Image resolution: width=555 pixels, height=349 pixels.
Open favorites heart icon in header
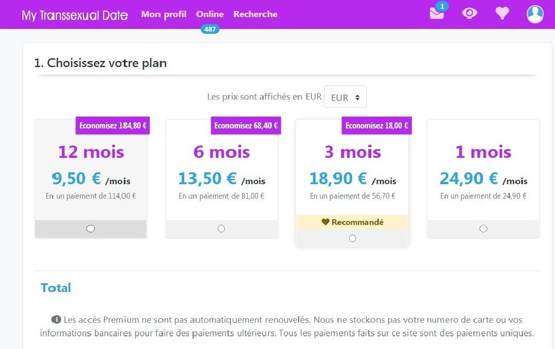(502, 14)
